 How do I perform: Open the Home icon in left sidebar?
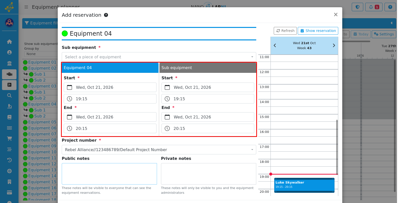(9, 42)
